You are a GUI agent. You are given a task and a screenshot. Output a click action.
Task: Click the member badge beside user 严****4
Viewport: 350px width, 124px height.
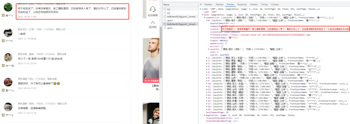tap(3, 115)
